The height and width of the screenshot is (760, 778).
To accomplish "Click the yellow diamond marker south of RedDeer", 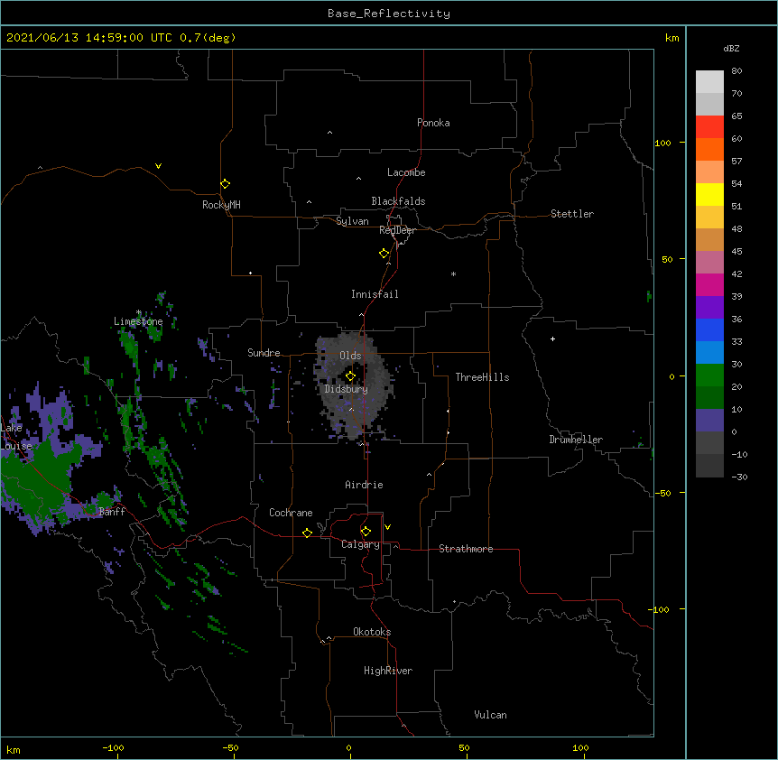I will 384,254.
